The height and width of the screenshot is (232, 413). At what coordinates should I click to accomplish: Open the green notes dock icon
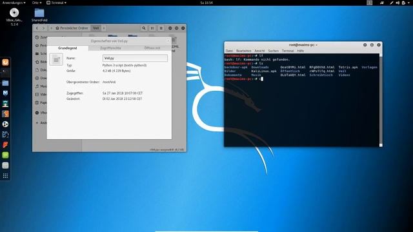[x=5, y=155]
